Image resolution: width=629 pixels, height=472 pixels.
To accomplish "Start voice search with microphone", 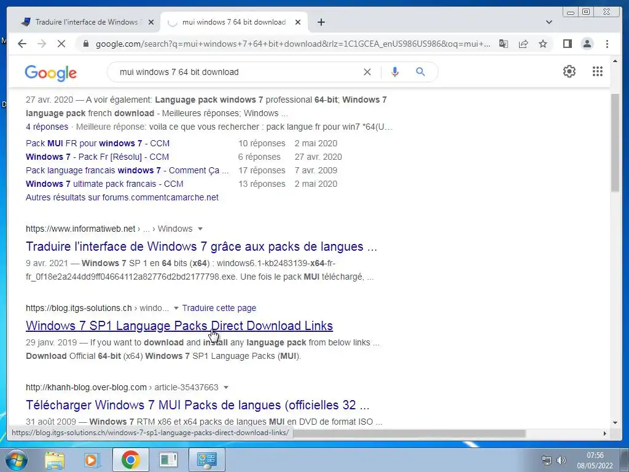I will point(395,72).
